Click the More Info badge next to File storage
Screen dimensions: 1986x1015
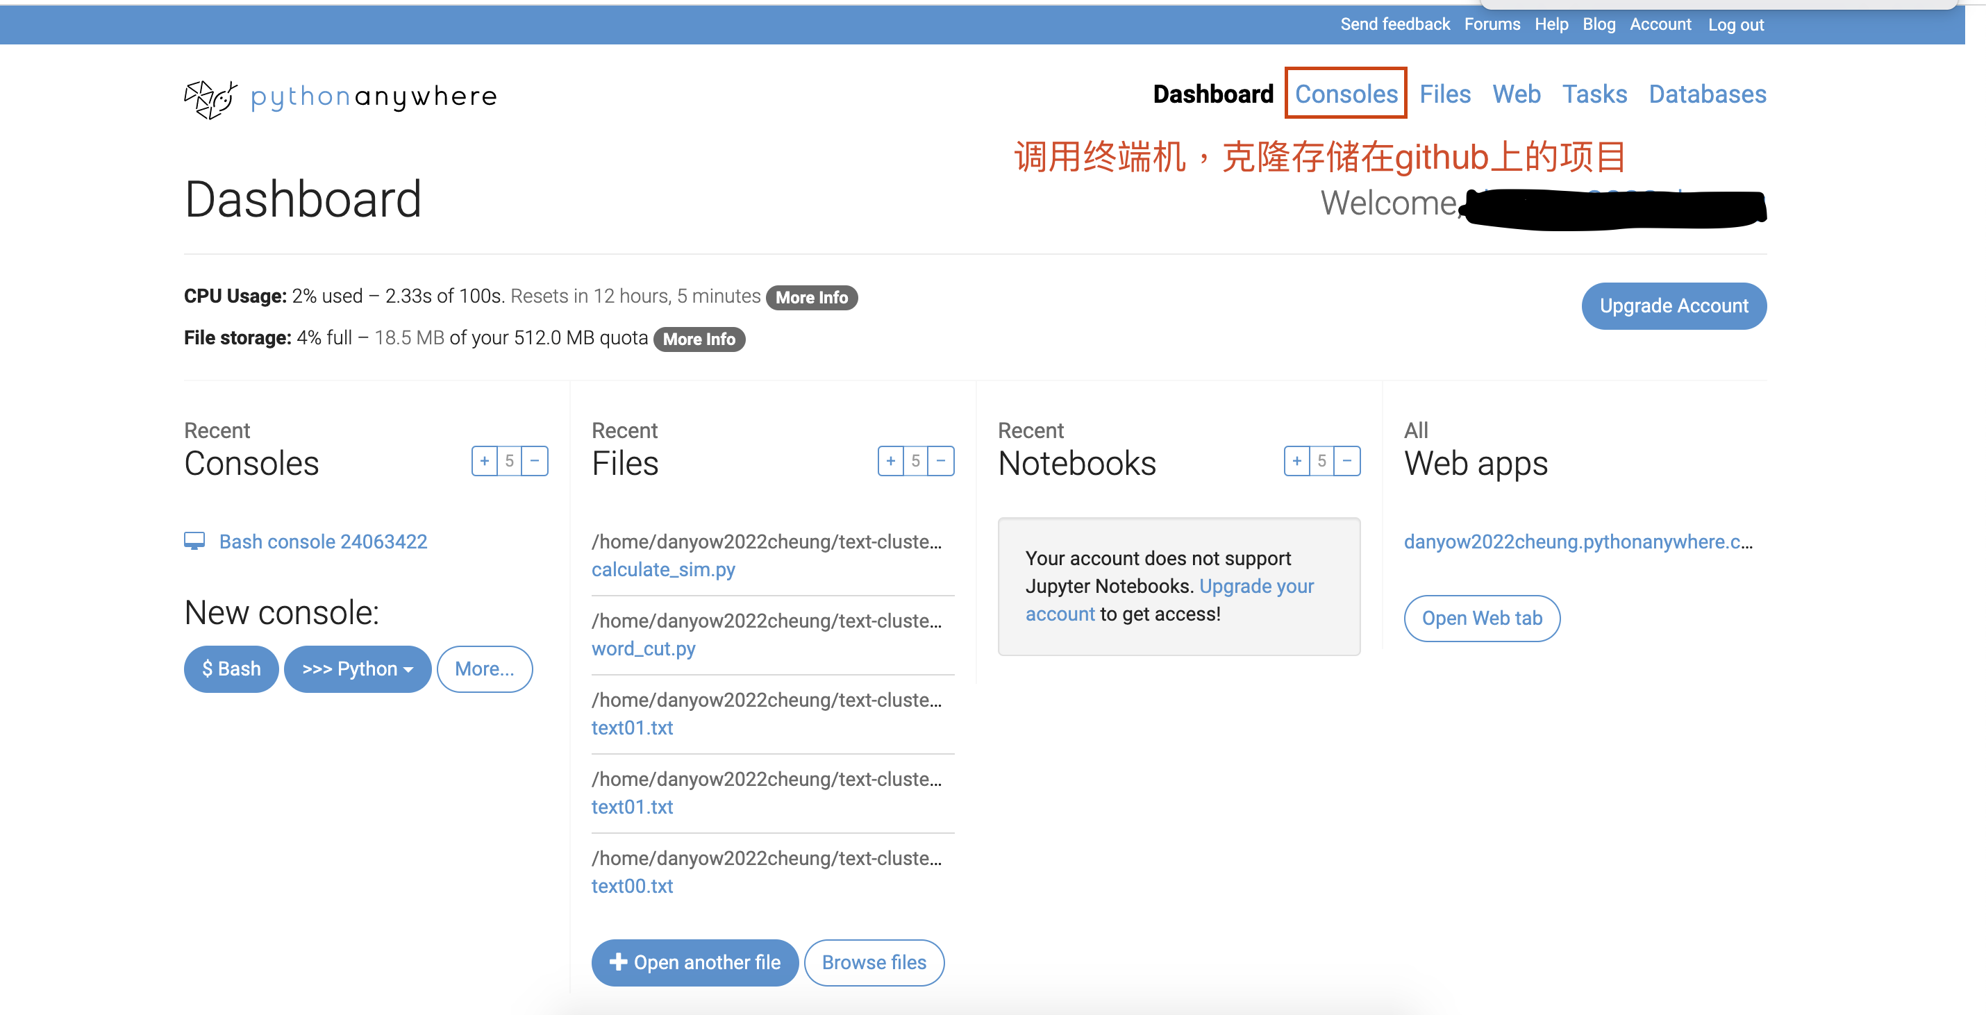click(699, 339)
